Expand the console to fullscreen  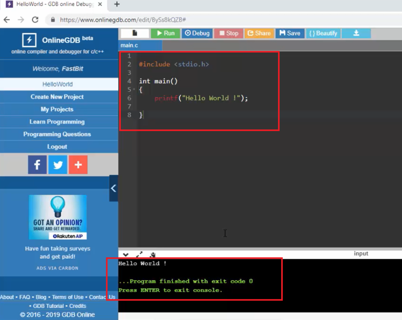click(139, 255)
